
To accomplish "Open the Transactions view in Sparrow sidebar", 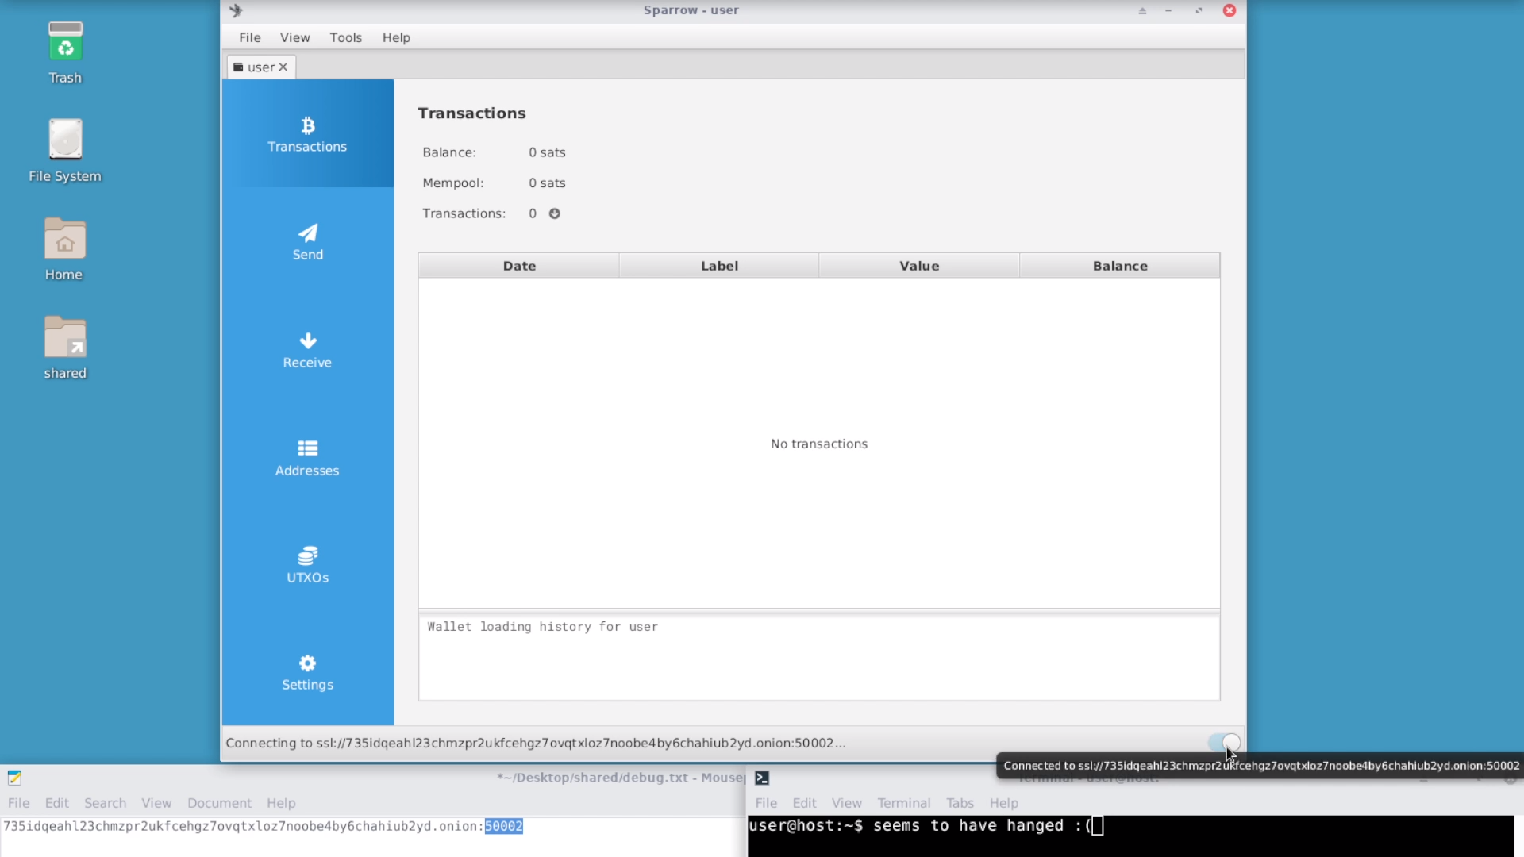I will click(x=307, y=135).
